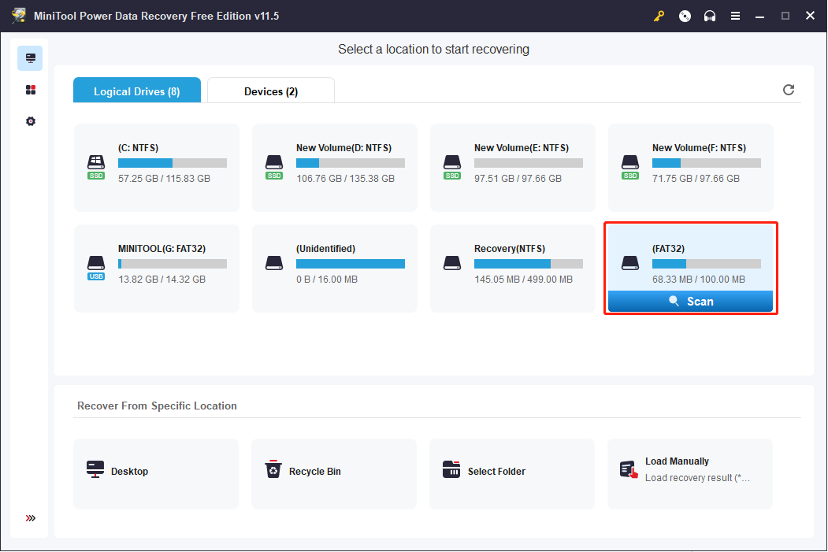Image resolution: width=828 pixels, height=552 pixels.
Task: Open the four-squares utilities sidebar icon
Action: pos(30,91)
